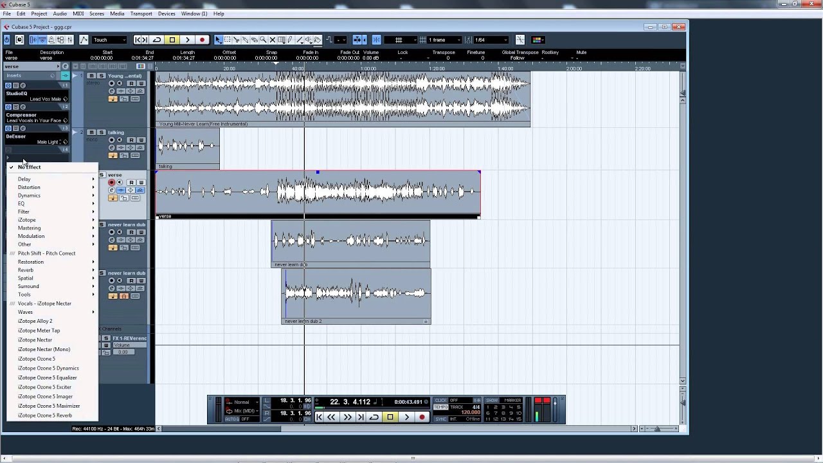Toggle Cycle in the transport panel
The width and height of the screenshot is (823, 463).
click(x=374, y=417)
